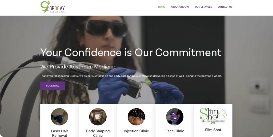Open the Face Clinic round thumbnail
The image size is (273, 137).
[x=175, y=117]
